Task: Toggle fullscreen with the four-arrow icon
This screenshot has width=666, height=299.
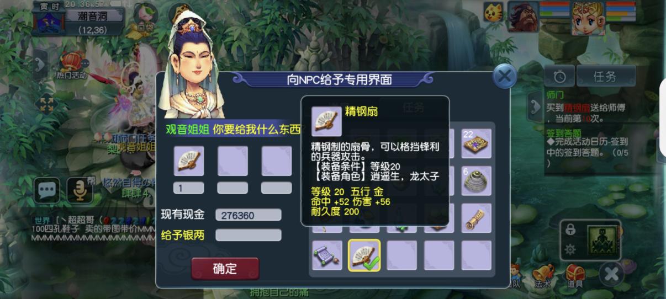Action: coord(46,105)
